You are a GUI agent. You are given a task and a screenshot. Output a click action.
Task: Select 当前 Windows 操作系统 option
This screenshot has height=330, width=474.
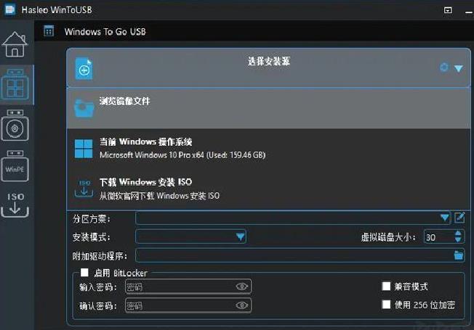(x=268, y=148)
